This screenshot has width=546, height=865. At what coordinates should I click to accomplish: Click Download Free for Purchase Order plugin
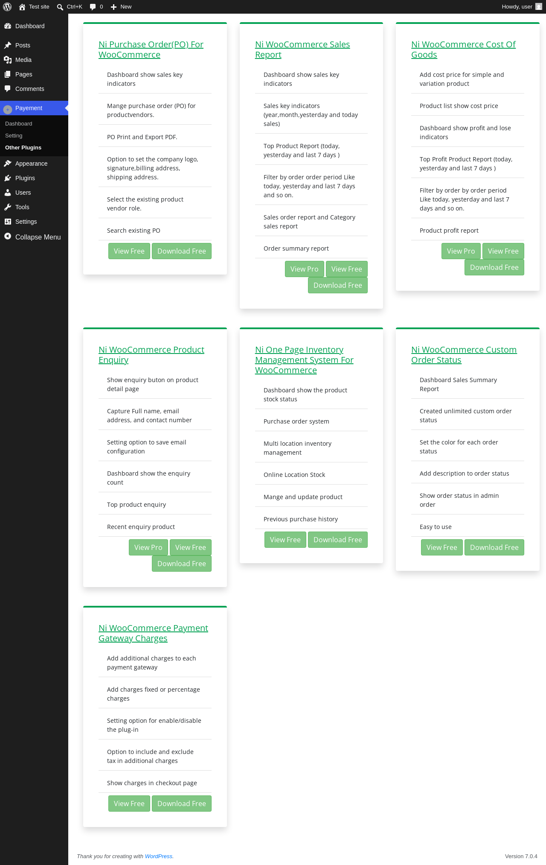[x=182, y=251]
